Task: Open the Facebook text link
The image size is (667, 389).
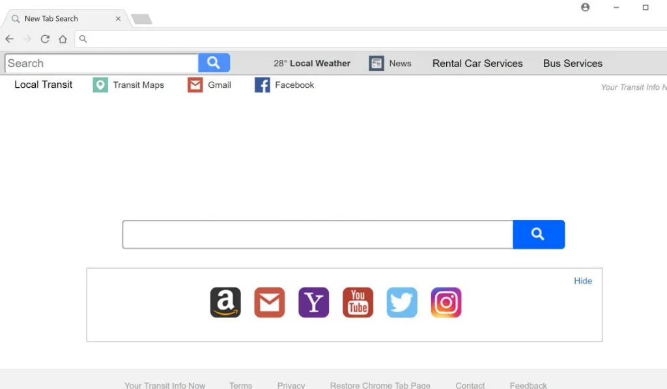Action: 294,85
